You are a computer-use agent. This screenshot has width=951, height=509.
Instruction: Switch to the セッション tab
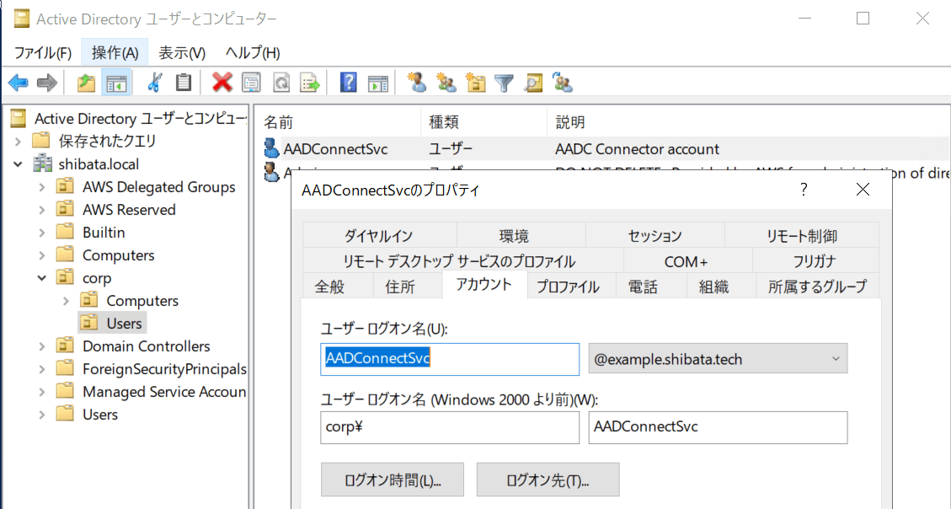[655, 235]
